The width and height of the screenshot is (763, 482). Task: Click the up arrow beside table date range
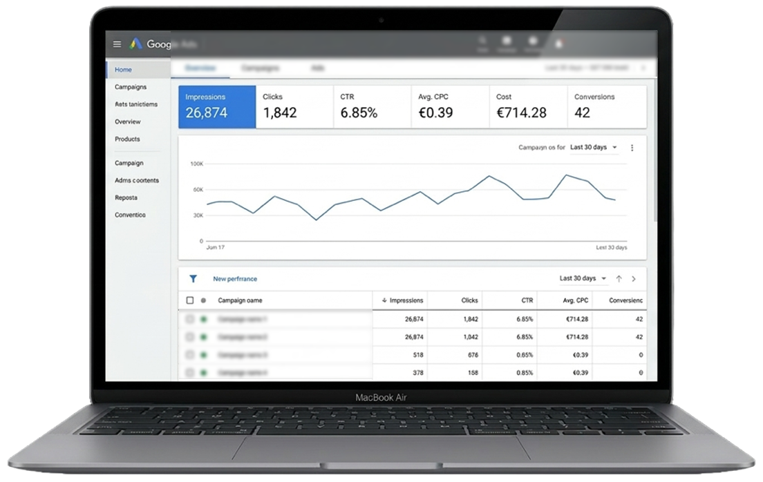click(x=619, y=279)
